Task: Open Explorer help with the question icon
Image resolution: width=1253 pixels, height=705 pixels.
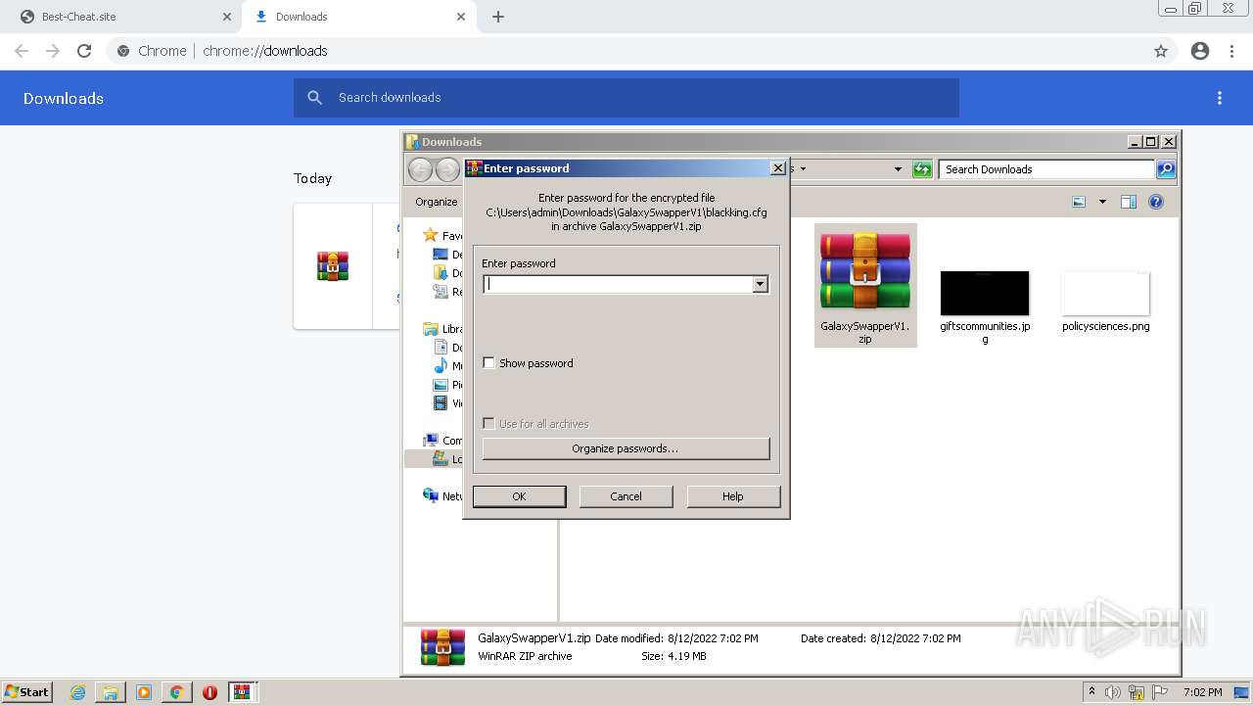Action: tap(1156, 202)
